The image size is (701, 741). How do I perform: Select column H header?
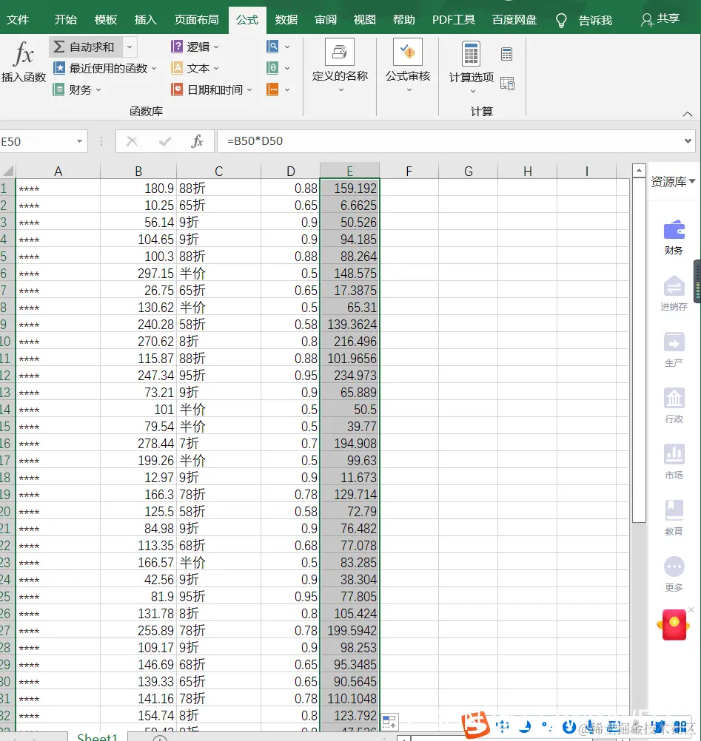pos(527,171)
